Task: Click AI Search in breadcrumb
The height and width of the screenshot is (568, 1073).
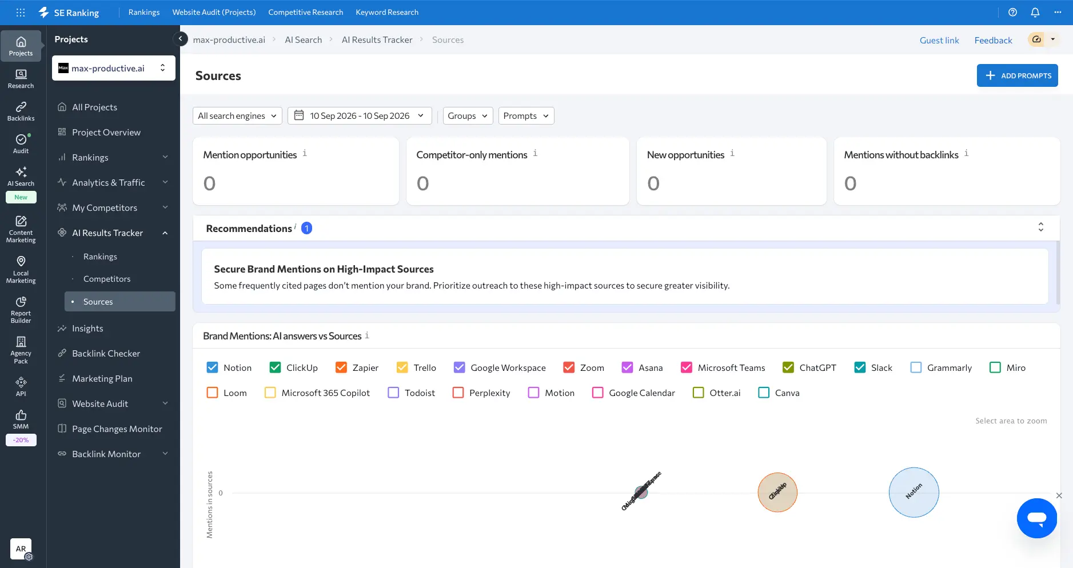Action: click(x=304, y=39)
